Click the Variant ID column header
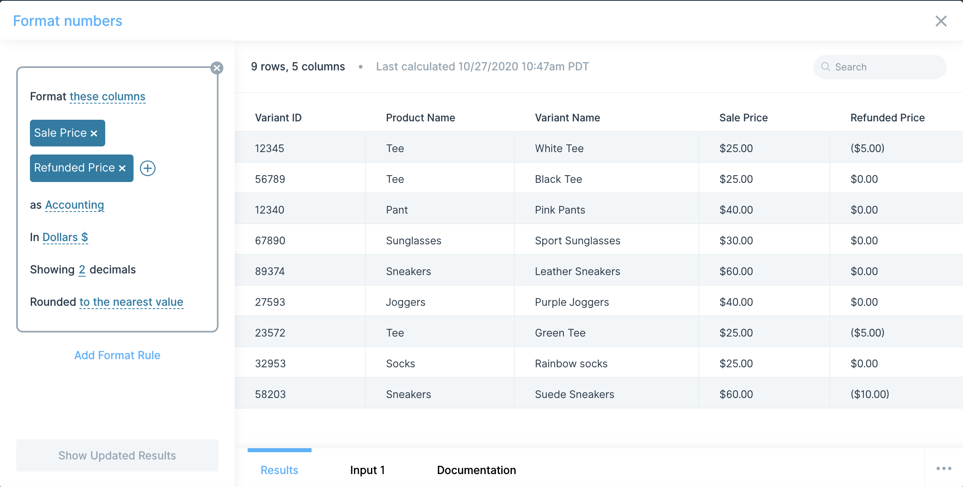Image resolution: width=963 pixels, height=487 pixels. pyautogui.click(x=278, y=118)
